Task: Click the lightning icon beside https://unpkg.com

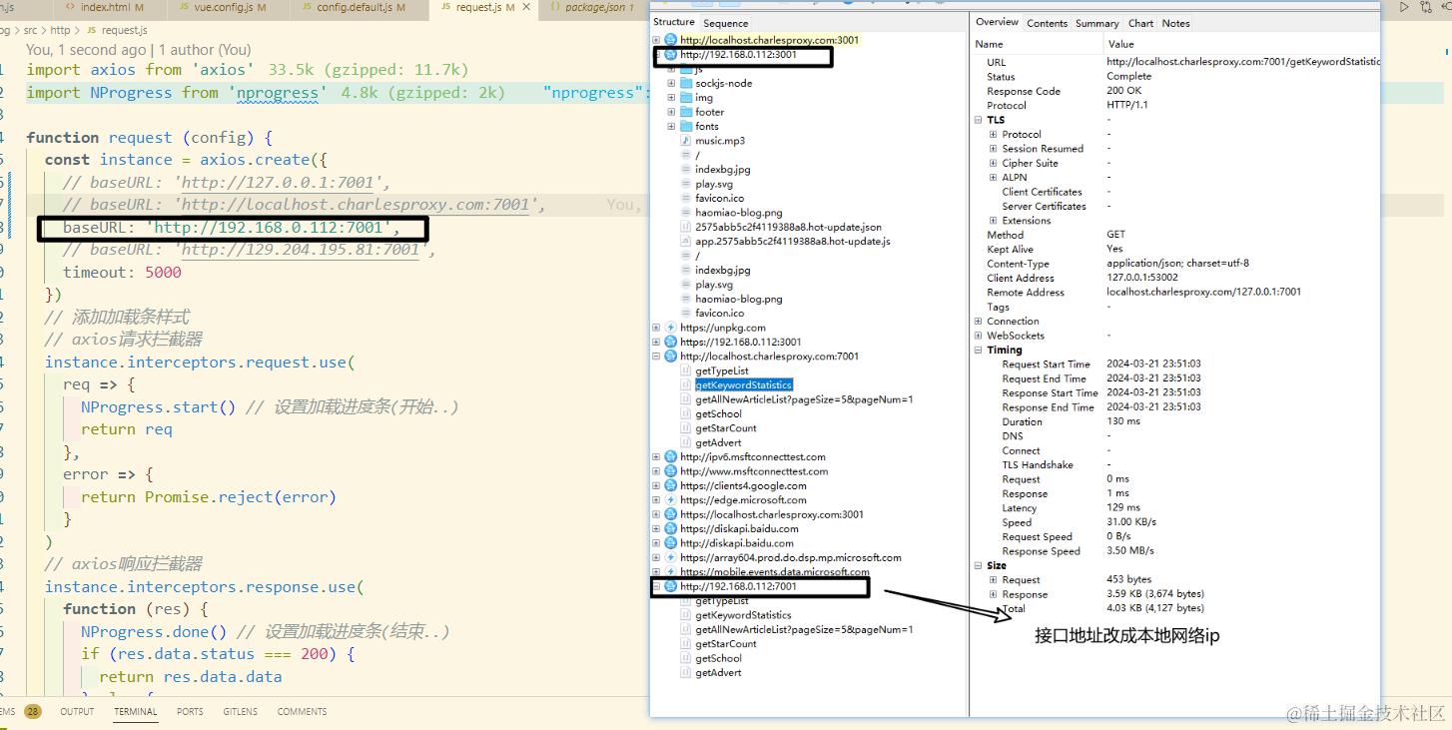Action: [x=670, y=328]
